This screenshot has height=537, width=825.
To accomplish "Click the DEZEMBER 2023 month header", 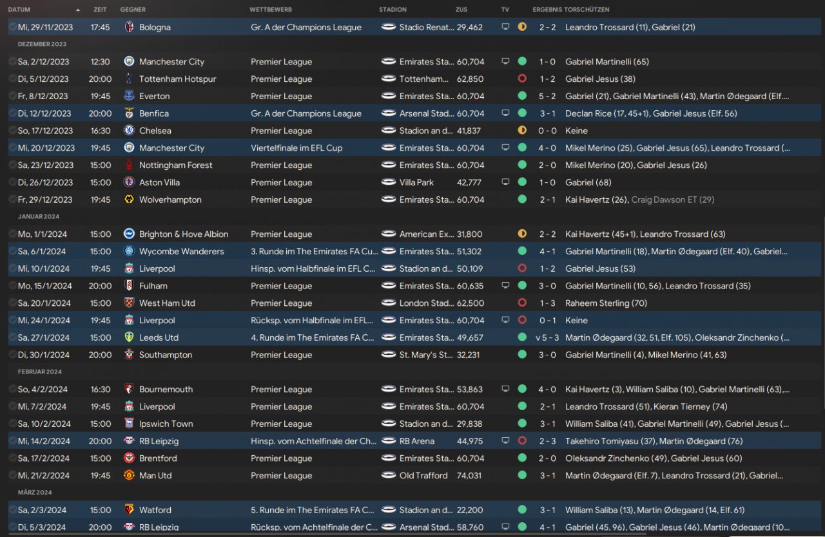I will [x=42, y=44].
